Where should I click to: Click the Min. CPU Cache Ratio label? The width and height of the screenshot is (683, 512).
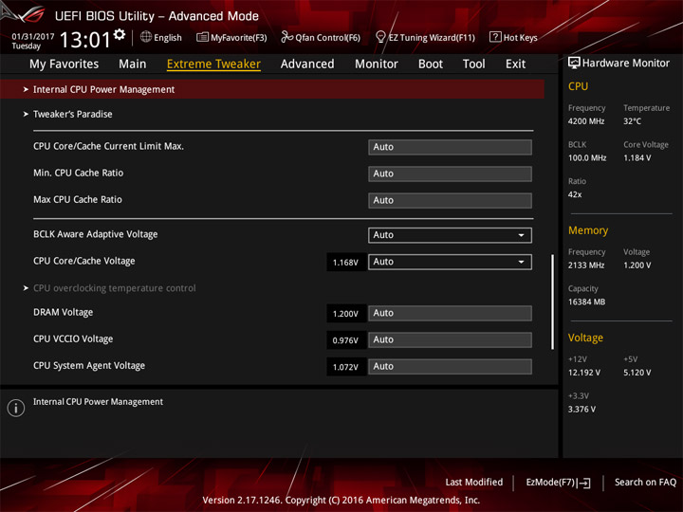pos(79,173)
